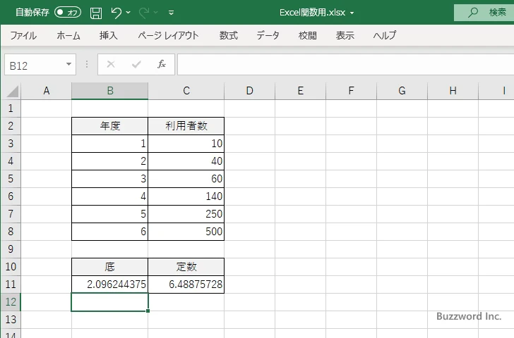Switch to the データ tab
Image resolution: width=514 pixels, height=338 pixels.
click(x=268, y=35)
